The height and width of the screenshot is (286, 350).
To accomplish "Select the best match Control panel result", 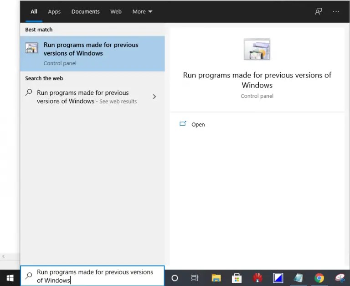I will coord(93,54).
